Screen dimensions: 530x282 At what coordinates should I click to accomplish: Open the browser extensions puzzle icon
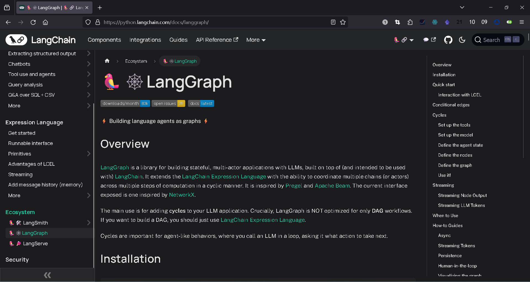410,22
